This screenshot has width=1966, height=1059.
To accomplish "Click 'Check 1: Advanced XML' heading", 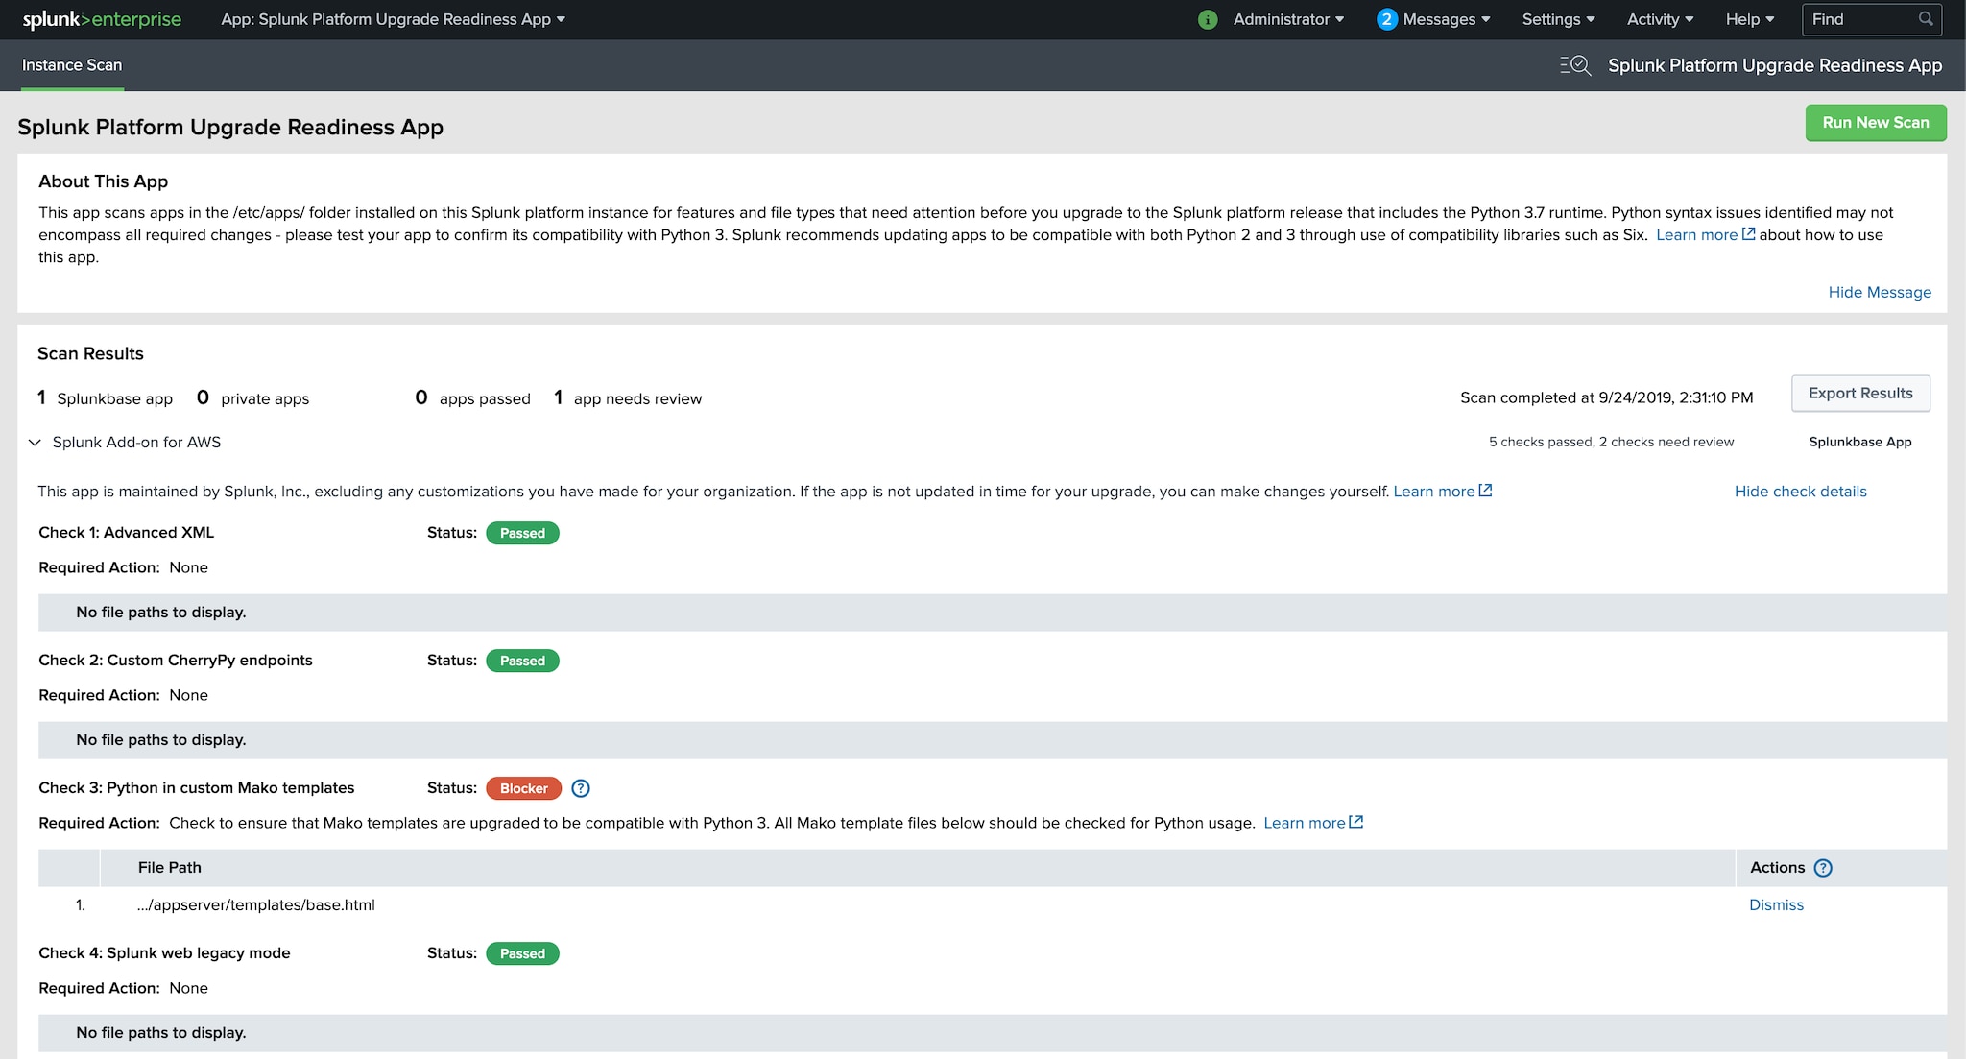I will tap(127, 533).
